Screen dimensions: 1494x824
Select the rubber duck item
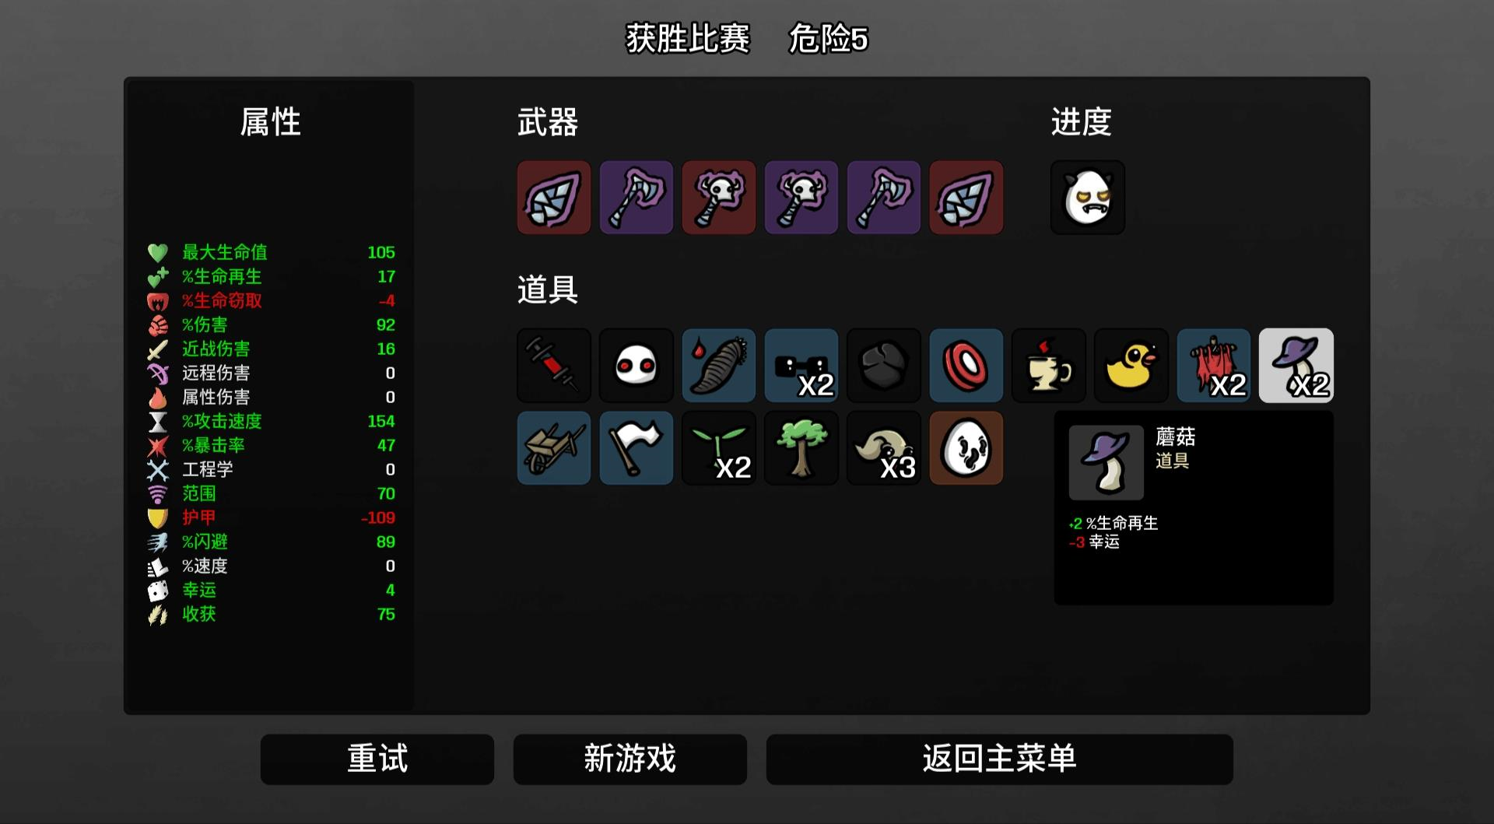tap(1131, 365)
